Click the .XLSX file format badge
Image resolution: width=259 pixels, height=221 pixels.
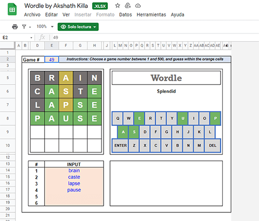pyautogui.click(x=100, y=6)
